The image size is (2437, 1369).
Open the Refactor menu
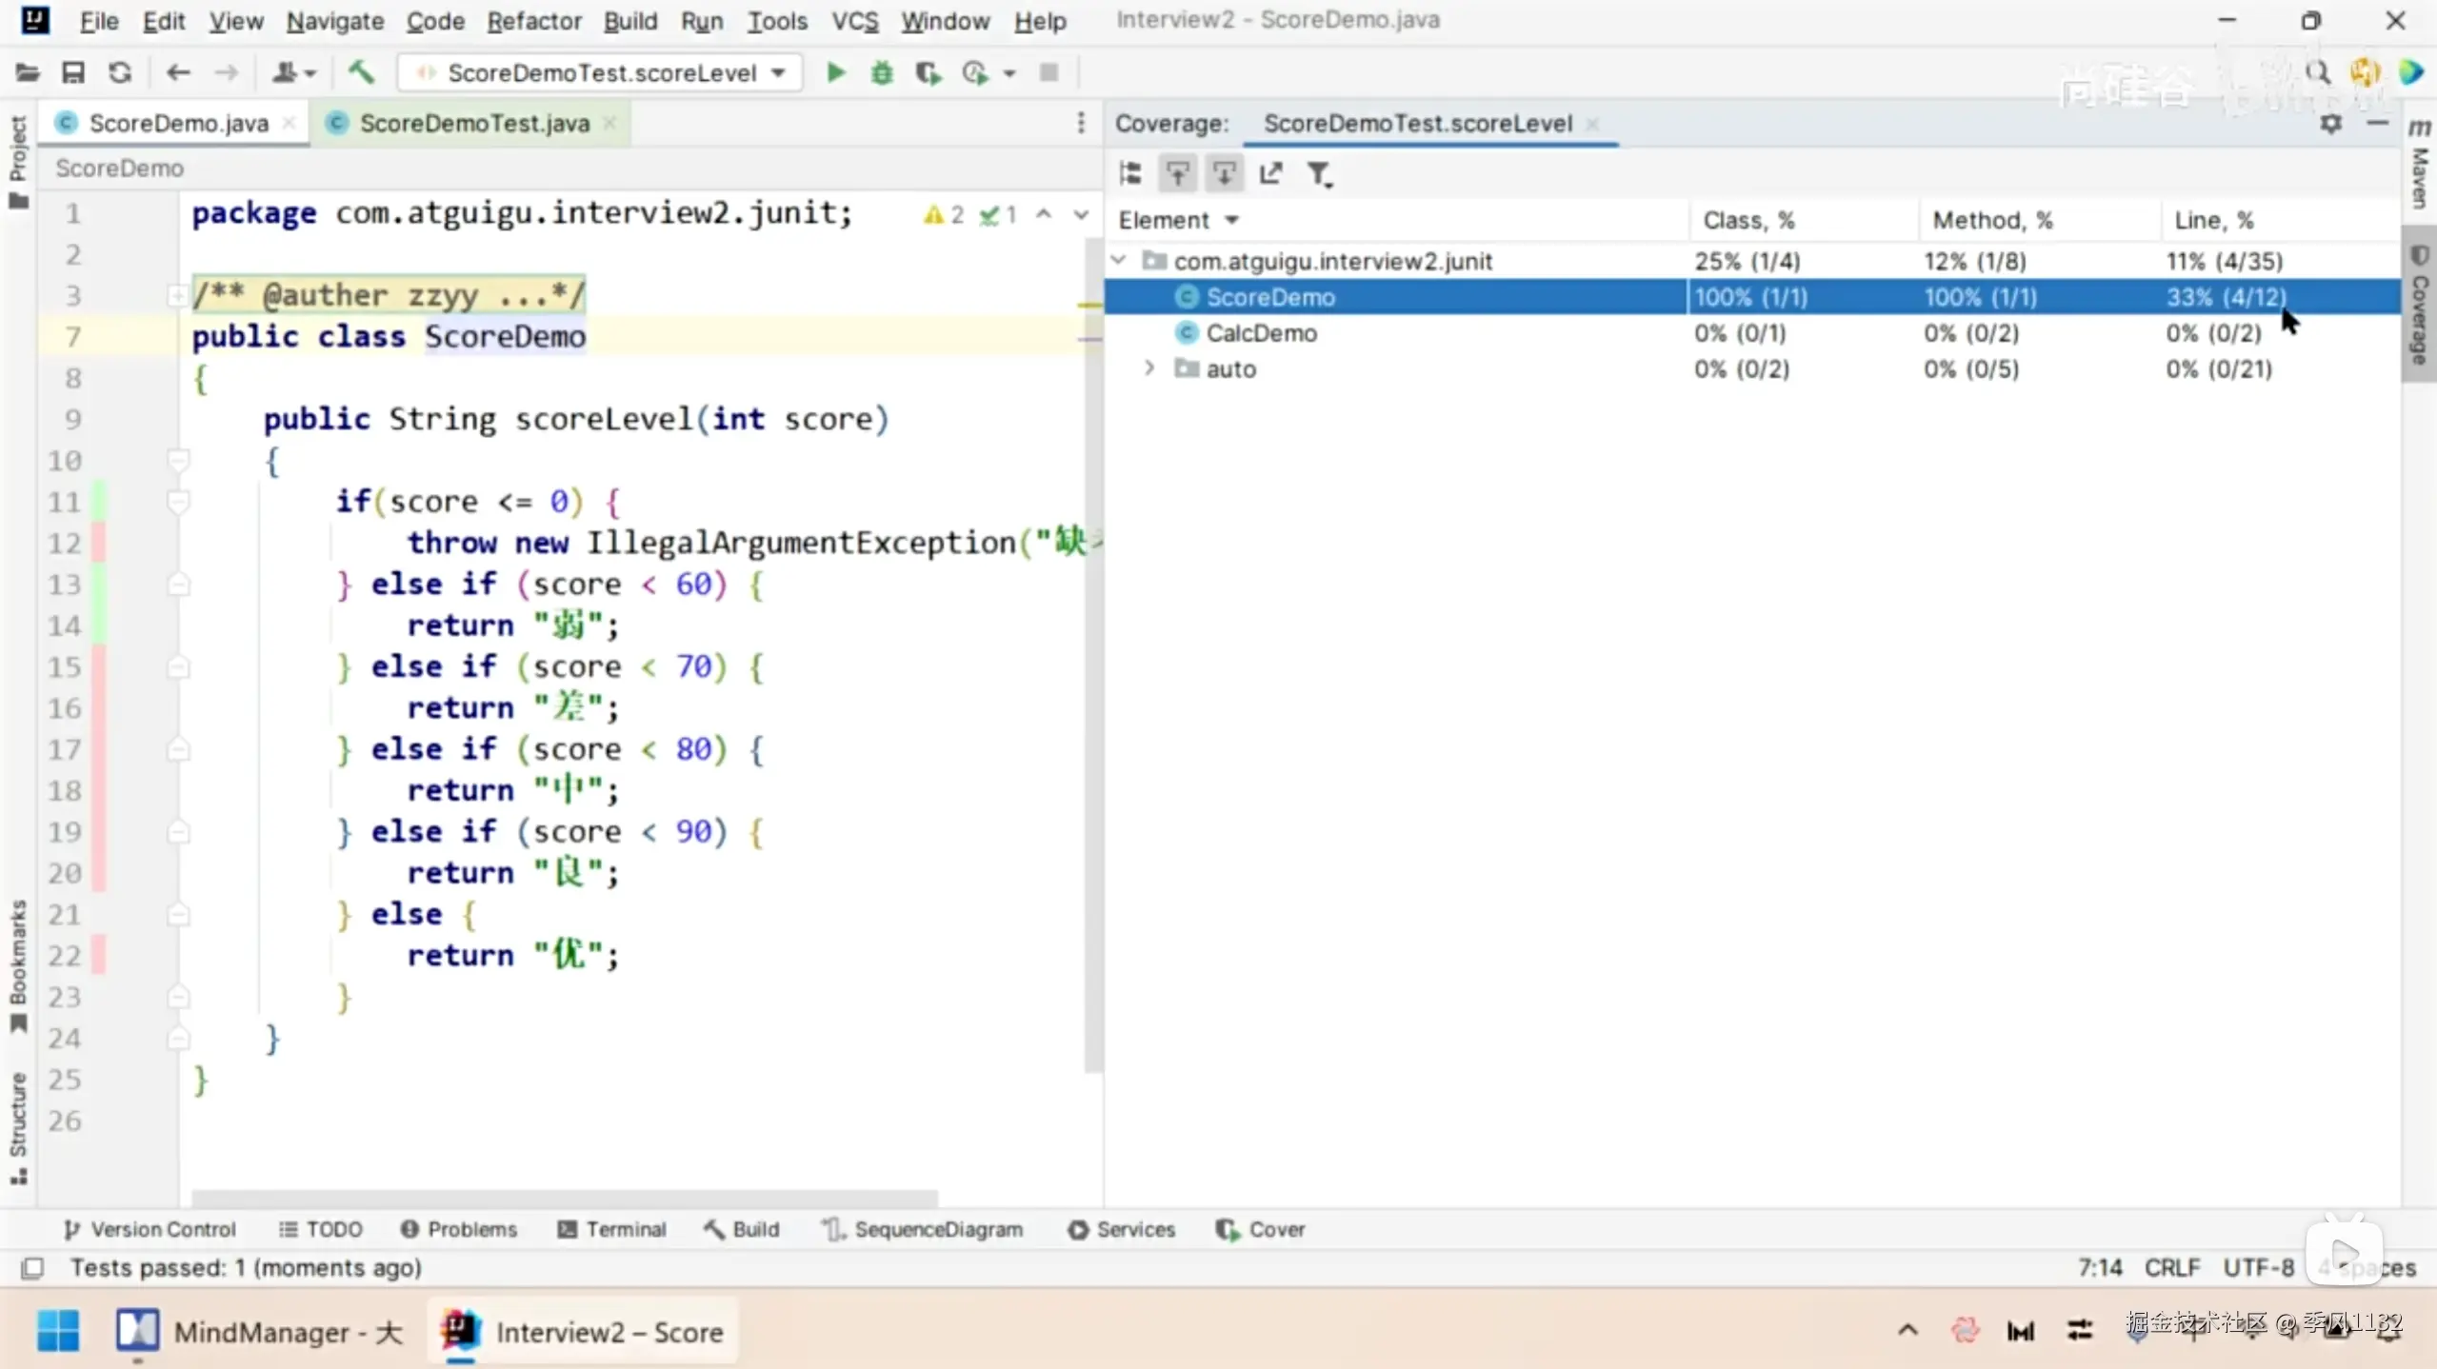tap(533, 21)
